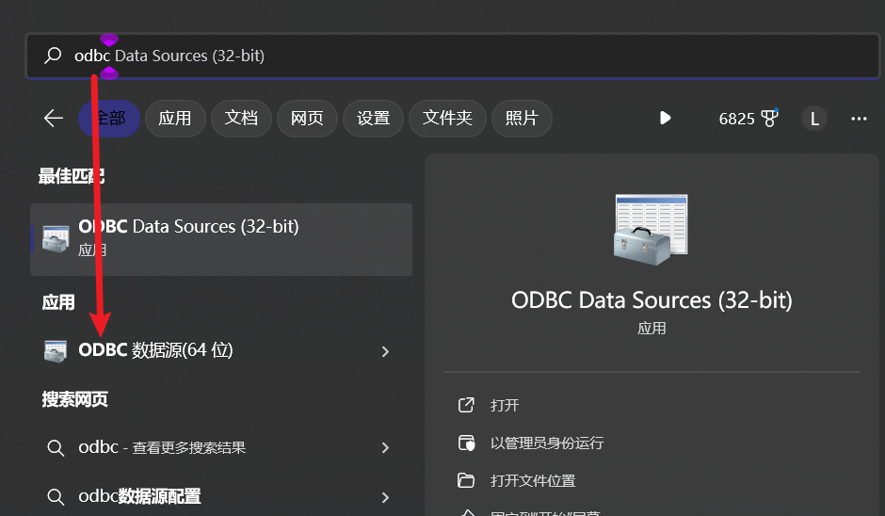Open the three-dot more options menu
This screenshot has height=516, width=885.
[x=859, y=119]
